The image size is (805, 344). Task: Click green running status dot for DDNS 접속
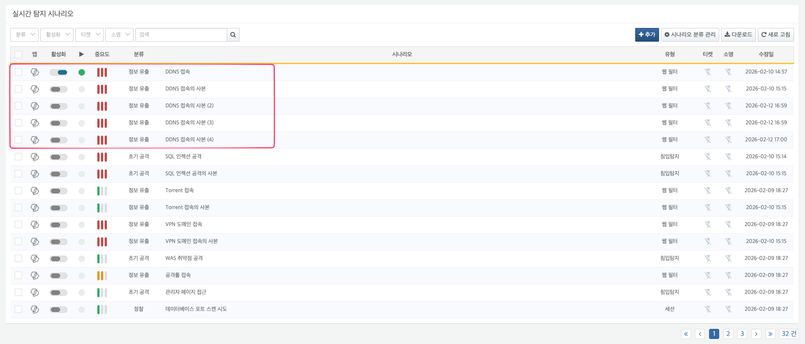82,72
